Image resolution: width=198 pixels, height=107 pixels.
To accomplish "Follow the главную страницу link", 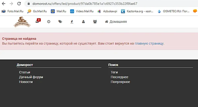I will (x=149, y=44).
